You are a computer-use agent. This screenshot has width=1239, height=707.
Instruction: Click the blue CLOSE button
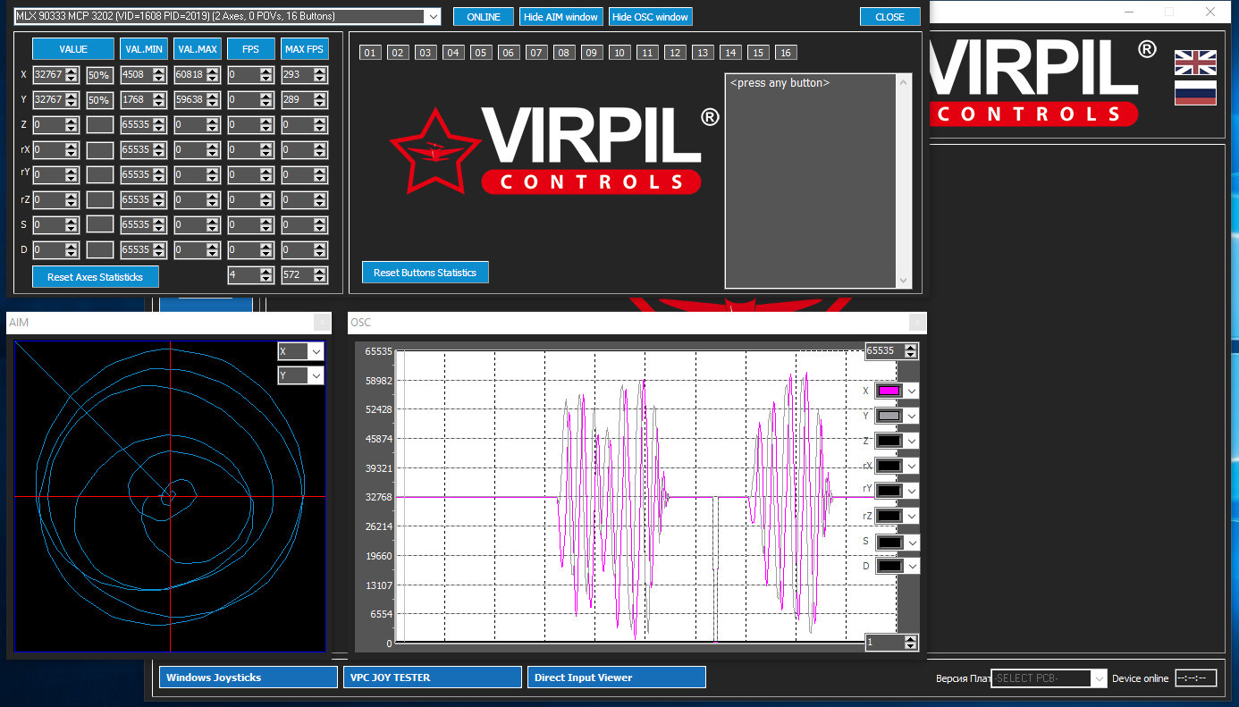point(890,17)
